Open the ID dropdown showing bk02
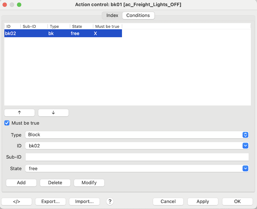Viewport: 257px width, 209px height. point(137,146)
